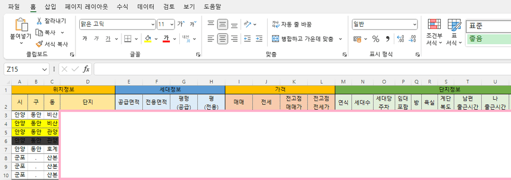Toggle underline formatting (가)
Screen dimensions: 511x180
pos(108,39)
